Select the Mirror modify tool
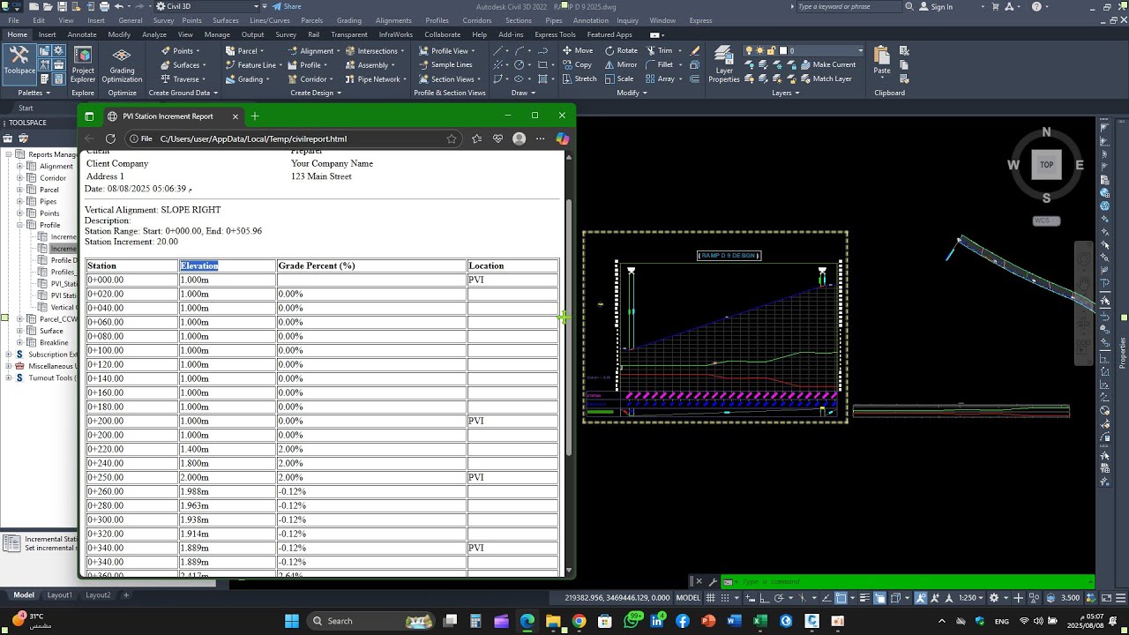This screenshot has height=635, width=1129. click(x=621, y=64)
